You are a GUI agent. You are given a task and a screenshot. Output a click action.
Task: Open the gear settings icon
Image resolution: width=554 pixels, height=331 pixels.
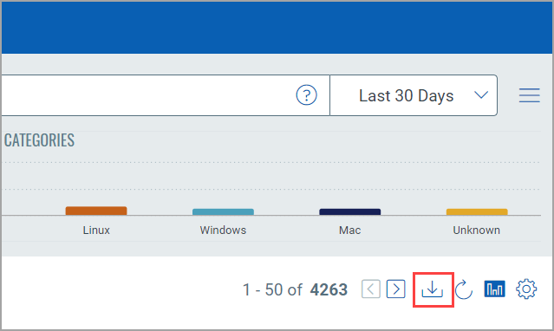coord(526,289)
